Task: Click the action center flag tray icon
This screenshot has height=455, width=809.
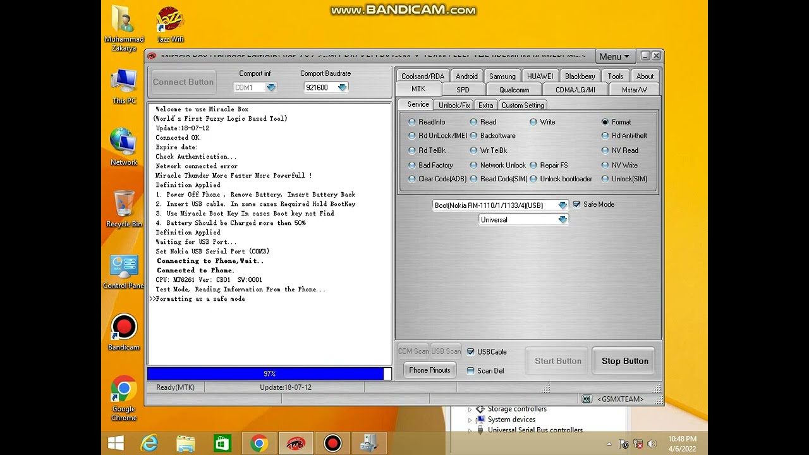Action: tap(624, 444)
